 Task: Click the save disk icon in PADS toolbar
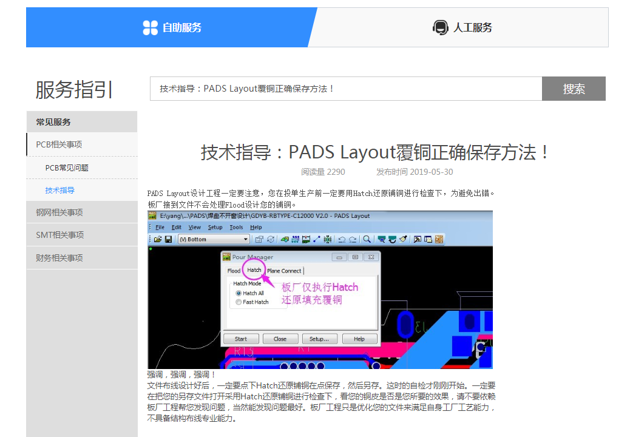[x=168, y=240]
